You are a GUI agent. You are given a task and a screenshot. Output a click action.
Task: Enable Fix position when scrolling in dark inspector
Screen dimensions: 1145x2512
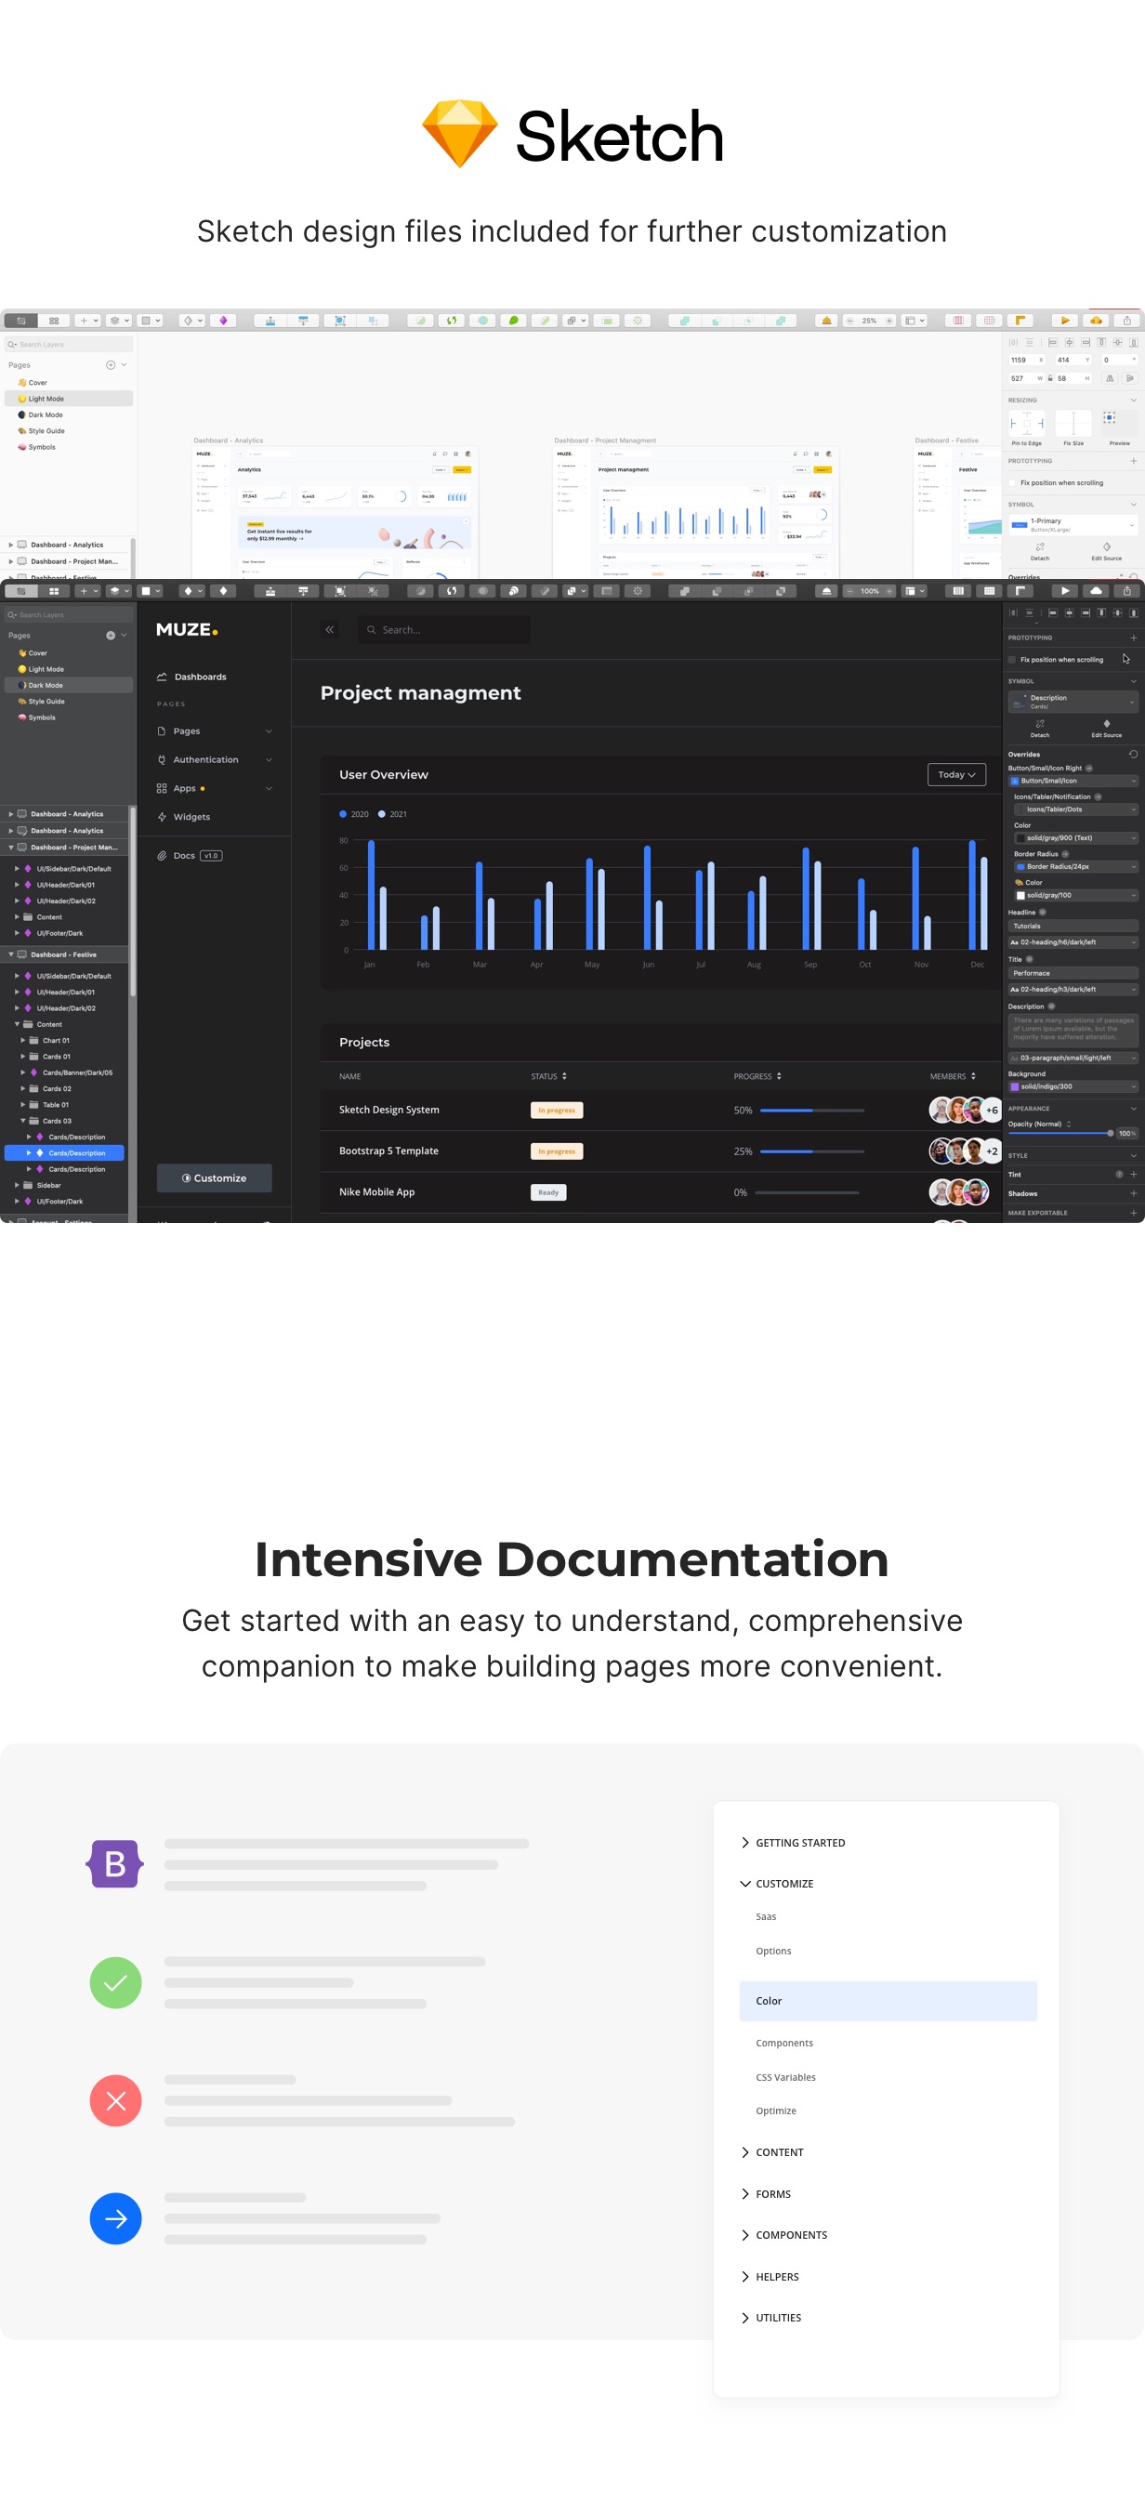1011,660
